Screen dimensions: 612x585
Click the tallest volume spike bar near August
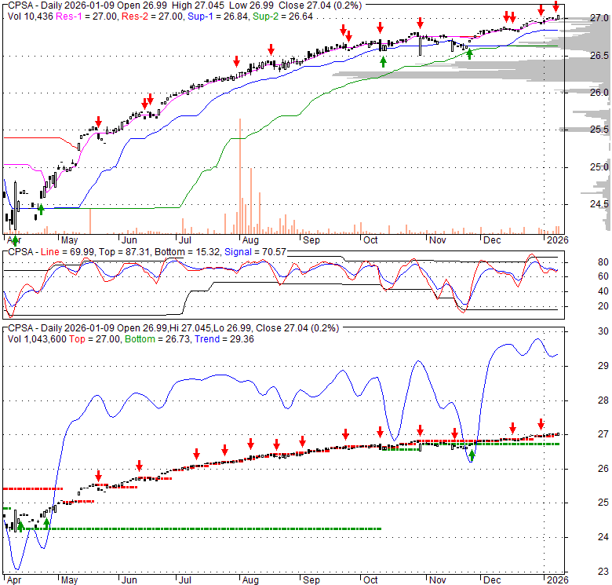tap(240, 176)
